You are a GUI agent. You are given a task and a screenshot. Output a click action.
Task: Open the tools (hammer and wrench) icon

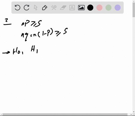tap(54, 8)
